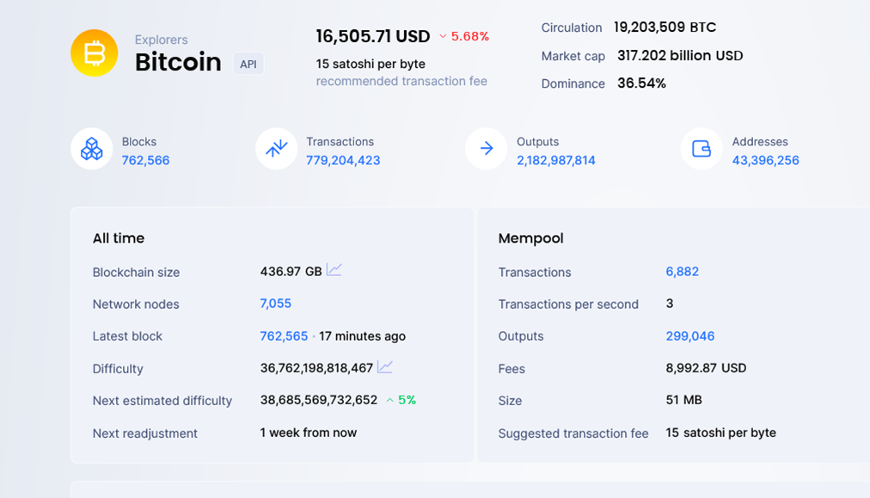The image size is (870, 498).
Task: Click the 1 week from now value
Action: coord(309,433)
